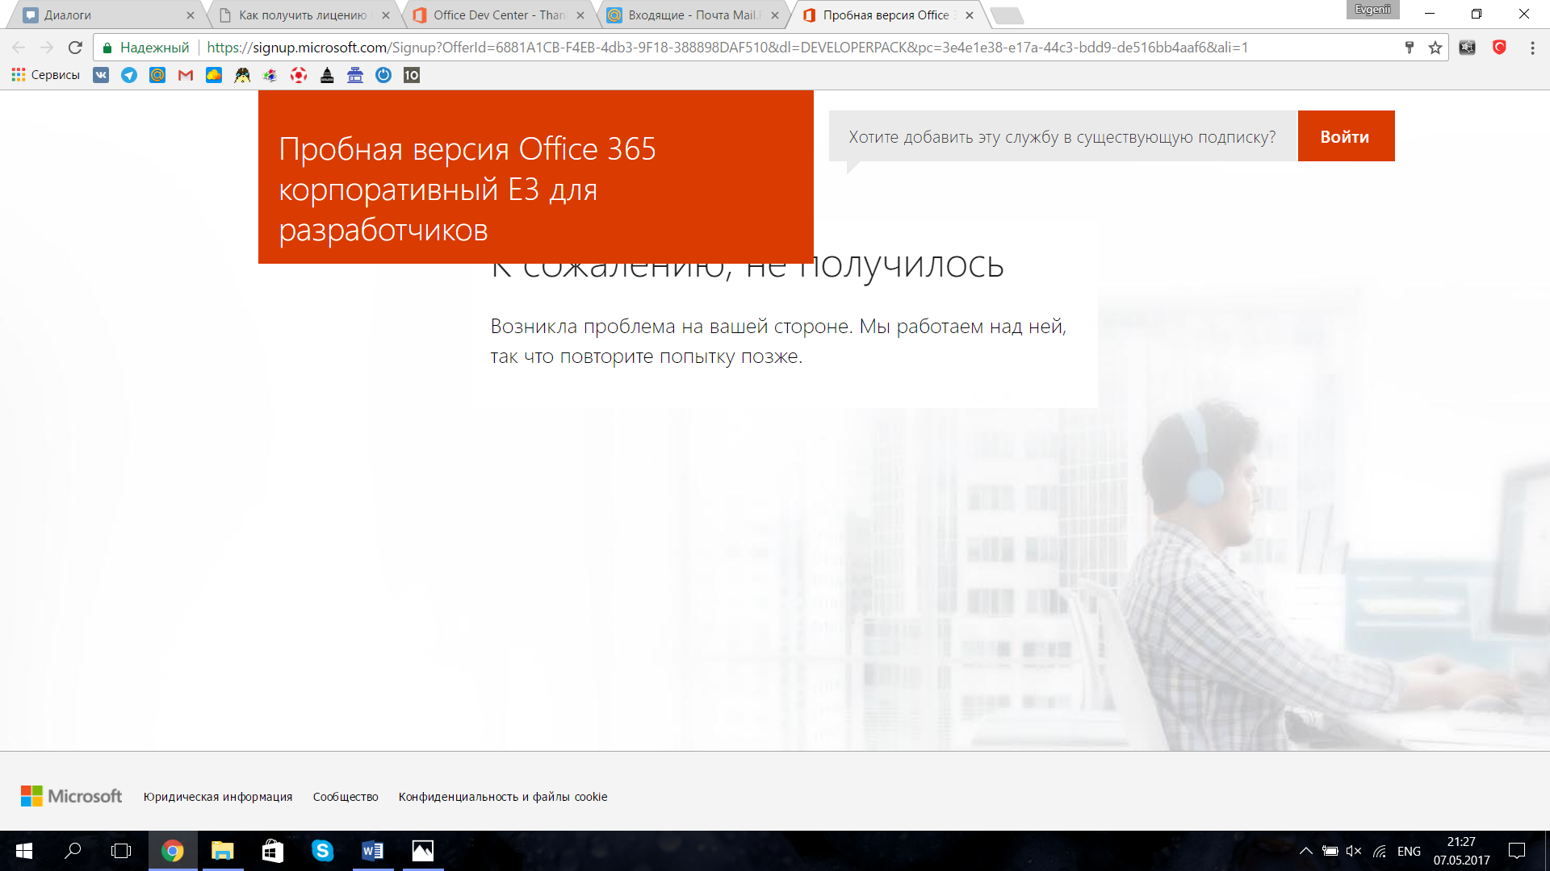Click the battery tray icon
The width and height of the screenshot is (1550, 871).
(1330, 851)
